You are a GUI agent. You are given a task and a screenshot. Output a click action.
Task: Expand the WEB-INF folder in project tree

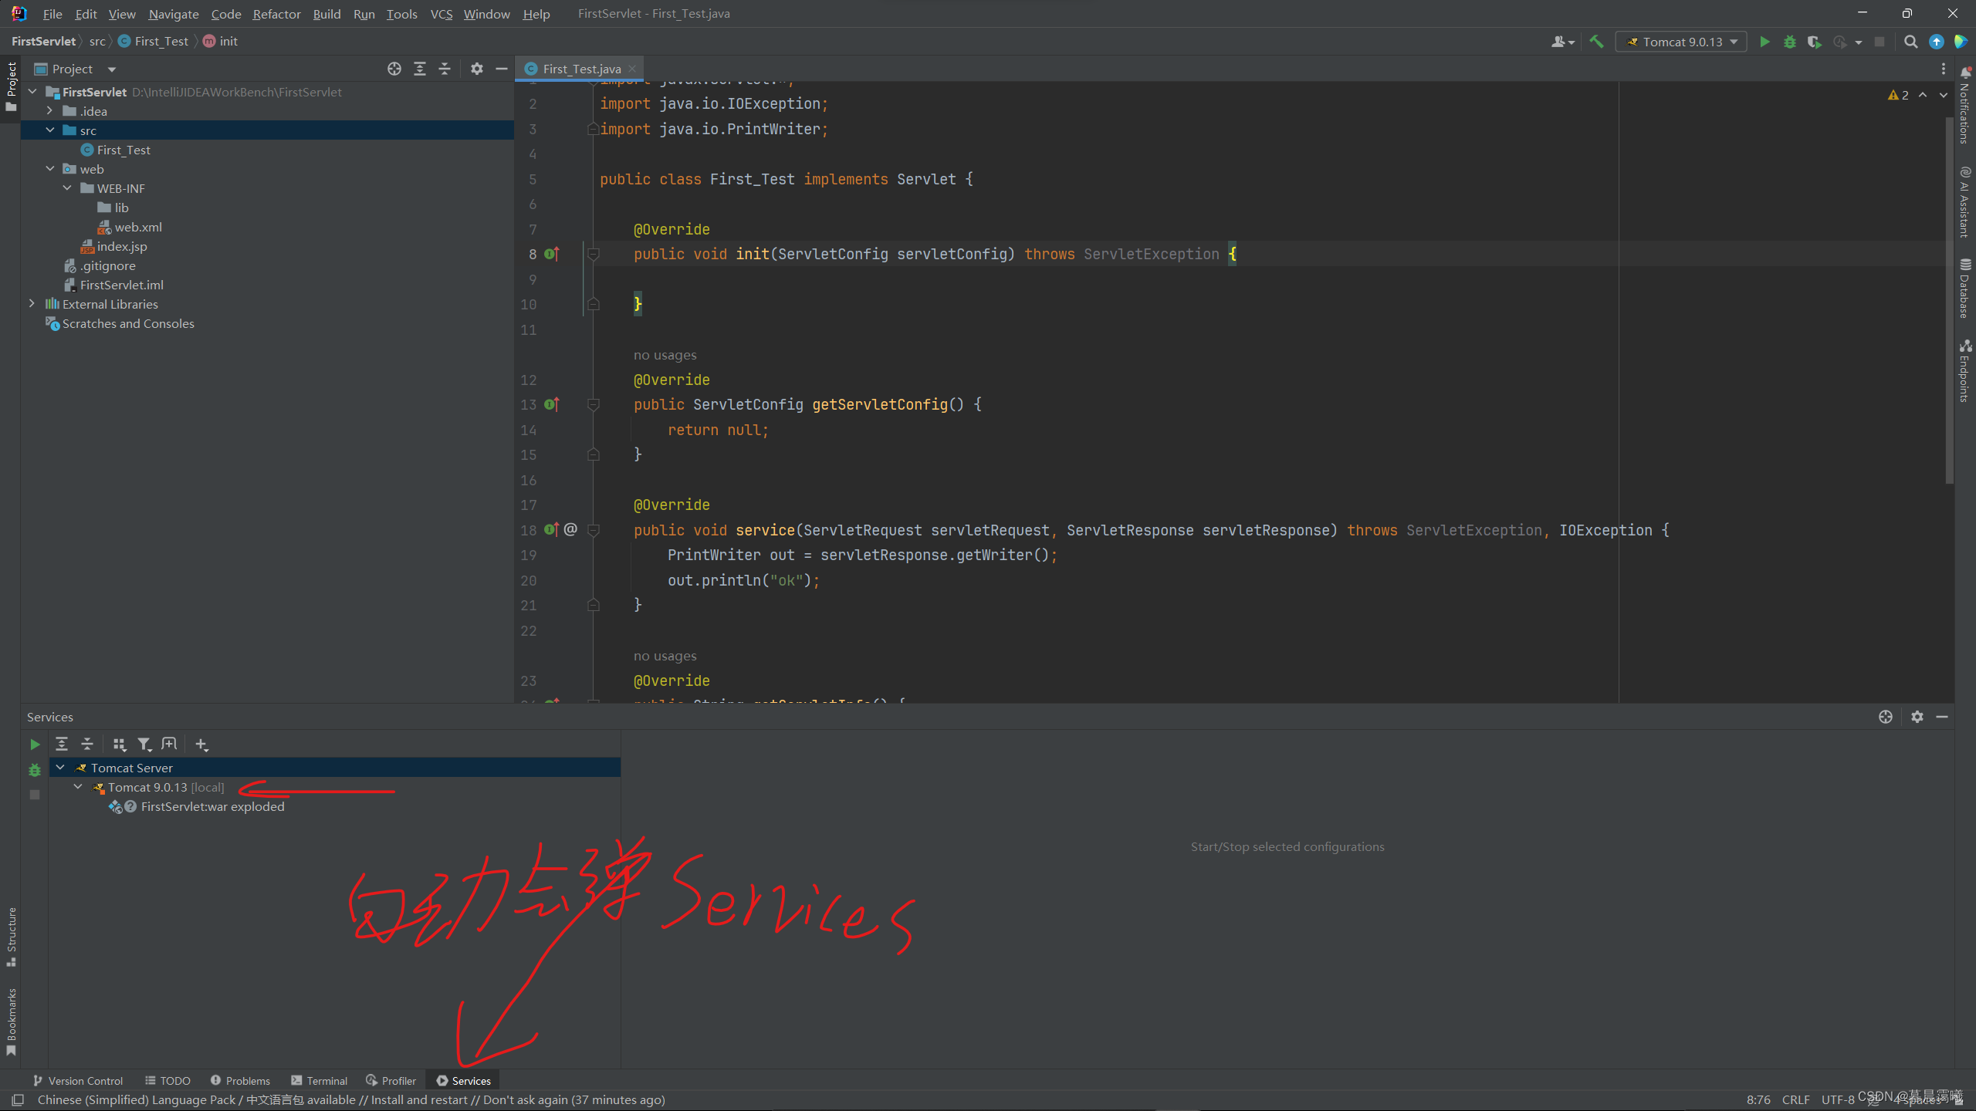(68, 187)
